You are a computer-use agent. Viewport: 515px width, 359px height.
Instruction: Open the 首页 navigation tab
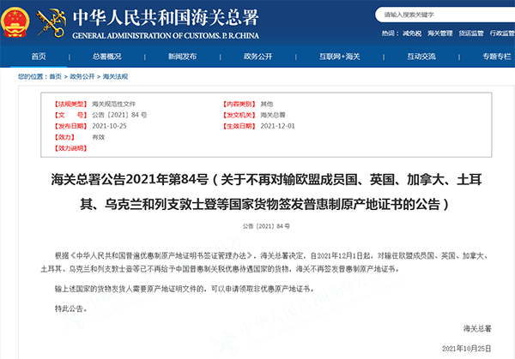pyautogui.click(x=39, y=57)
